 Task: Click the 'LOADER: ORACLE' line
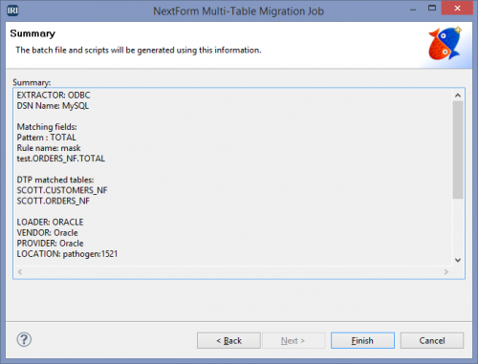click(x=50, y=222)
